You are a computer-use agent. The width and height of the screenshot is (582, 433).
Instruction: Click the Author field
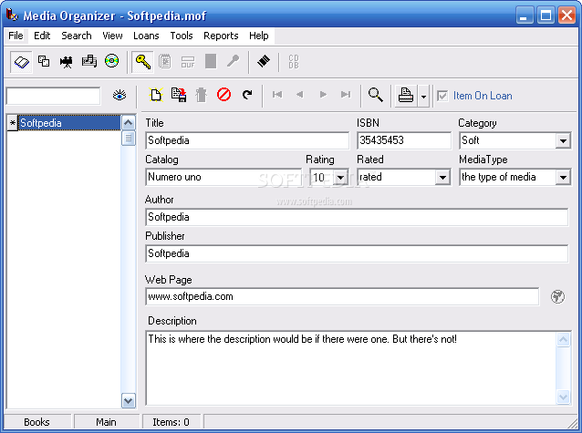click(357, 217)
